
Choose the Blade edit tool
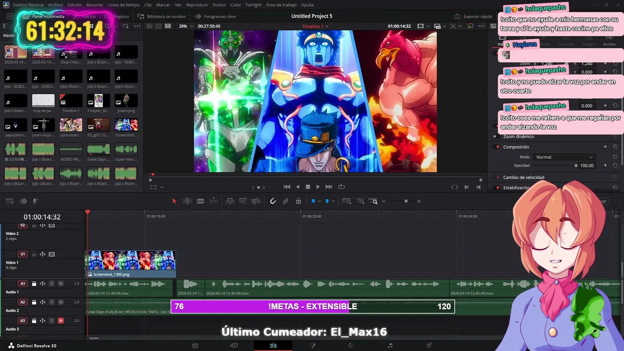pos(200,201)
